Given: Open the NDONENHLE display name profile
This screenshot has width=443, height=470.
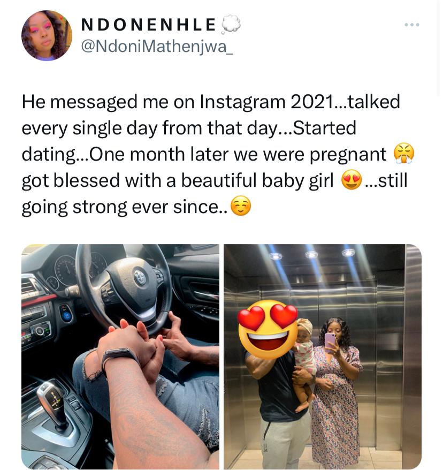Looking at the screenshot, I should pos(149,25).
